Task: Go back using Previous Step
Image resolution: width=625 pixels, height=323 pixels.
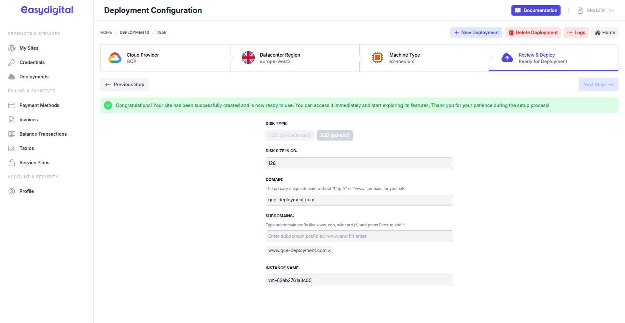Action: click(124, 85)
